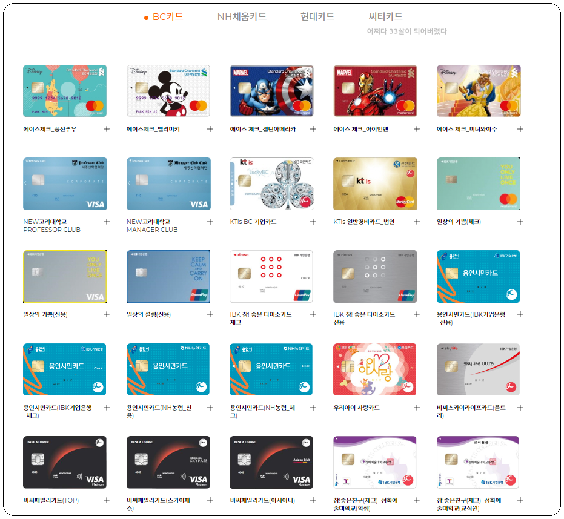Viewport: 564px width, 519px height.
Task: Click the 용인시민카드(NH농협_신용) card name
Action: 159,411
